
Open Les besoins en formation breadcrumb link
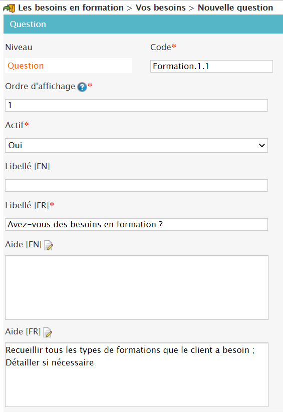pyautogui.click(x=71, y=8)
